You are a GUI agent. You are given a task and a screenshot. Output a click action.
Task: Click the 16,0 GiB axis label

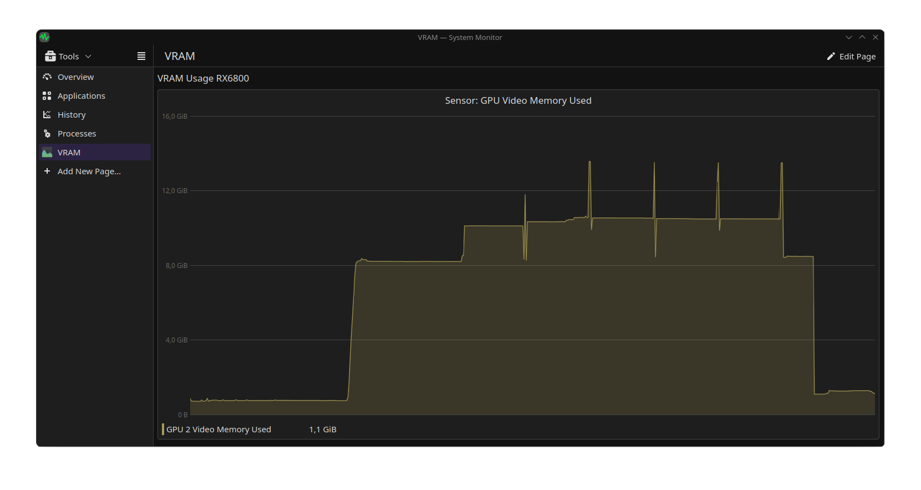point(175,116)
